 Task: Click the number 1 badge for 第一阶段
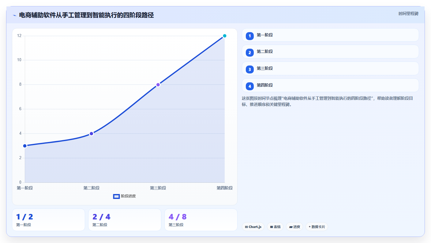tap(250, 36)
